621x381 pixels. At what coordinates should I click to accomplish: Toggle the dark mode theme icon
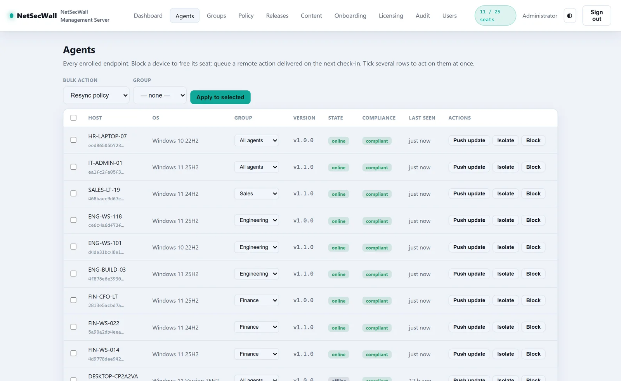tap(570, 16)
